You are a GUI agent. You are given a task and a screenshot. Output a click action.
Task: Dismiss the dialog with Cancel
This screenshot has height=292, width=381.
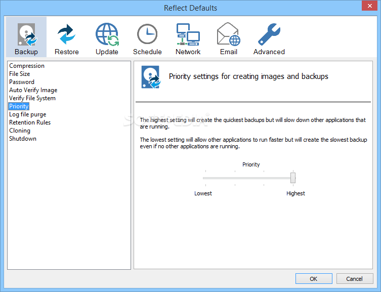(355, 279)
